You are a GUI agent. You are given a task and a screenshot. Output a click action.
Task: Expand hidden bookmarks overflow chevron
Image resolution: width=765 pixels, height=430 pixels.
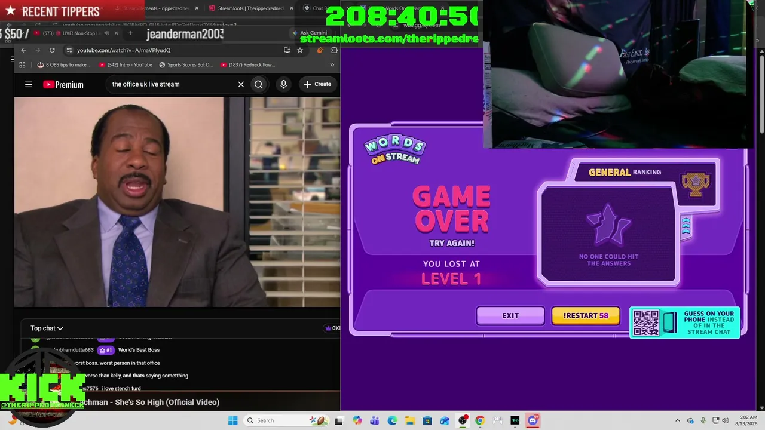coord(332,64)
